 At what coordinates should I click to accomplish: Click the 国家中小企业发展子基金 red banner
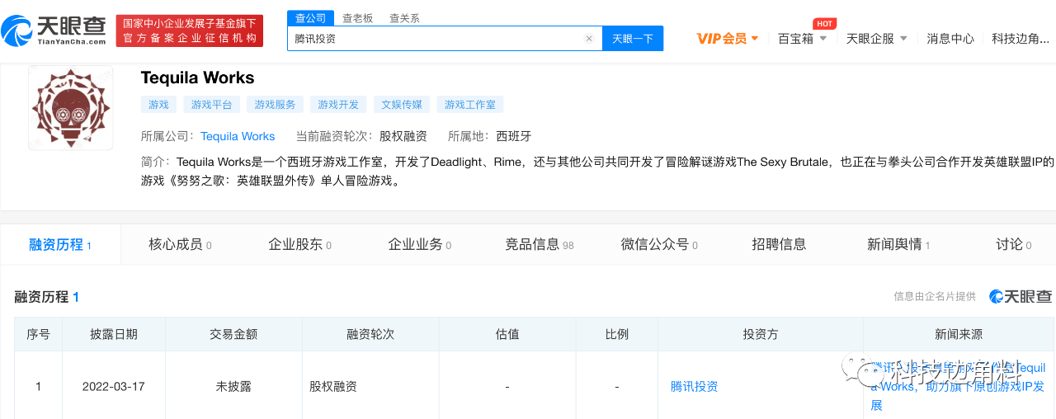coord(189,31)
